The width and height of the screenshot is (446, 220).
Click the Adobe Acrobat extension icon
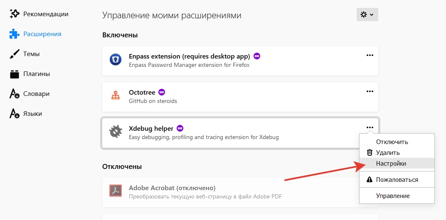[116, 191]
